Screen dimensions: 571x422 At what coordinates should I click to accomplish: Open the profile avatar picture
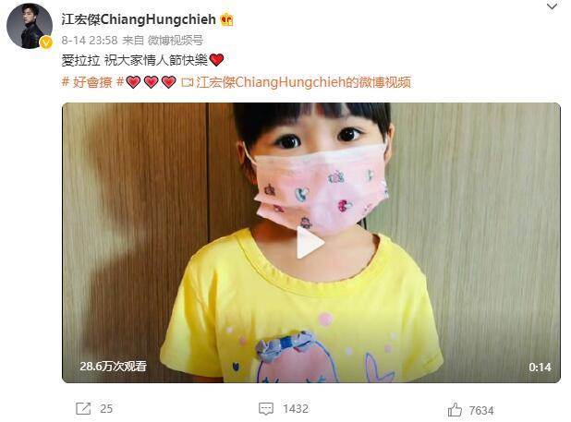coord(30,26)
